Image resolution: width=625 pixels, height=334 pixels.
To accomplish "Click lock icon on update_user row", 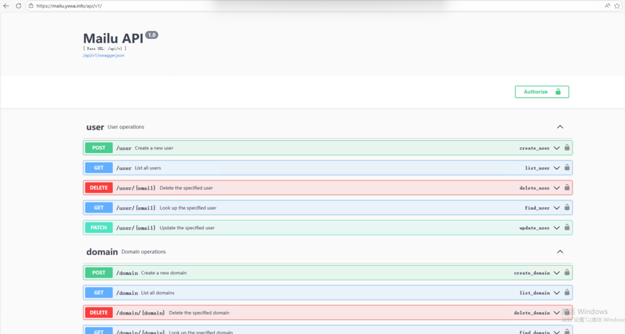I will click(567, 227).
